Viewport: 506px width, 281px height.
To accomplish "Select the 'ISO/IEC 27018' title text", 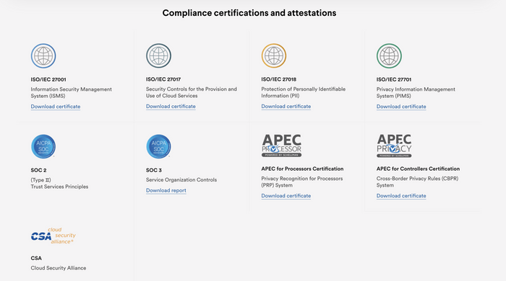I will coord(278,79).
